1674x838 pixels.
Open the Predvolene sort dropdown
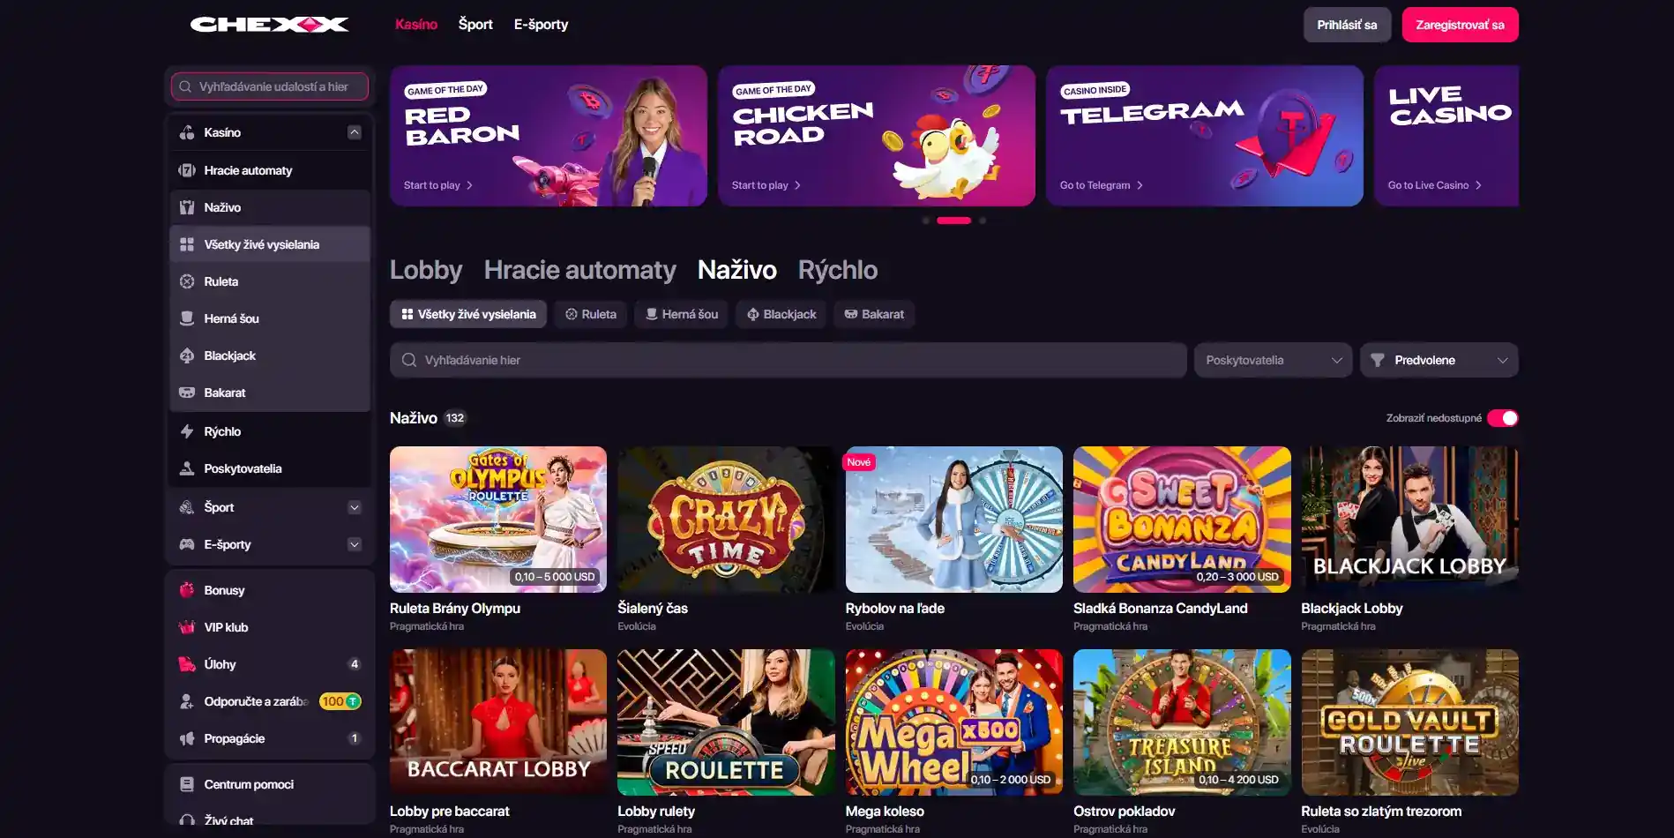tap(1439, 360)
